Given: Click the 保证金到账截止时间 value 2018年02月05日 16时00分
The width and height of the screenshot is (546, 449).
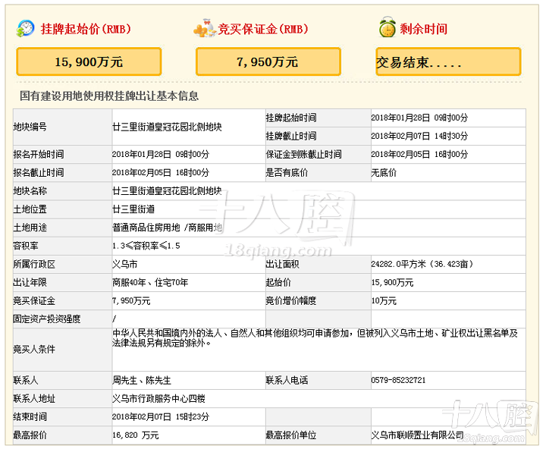Looking at the screenshot, I should coord(419,154).
